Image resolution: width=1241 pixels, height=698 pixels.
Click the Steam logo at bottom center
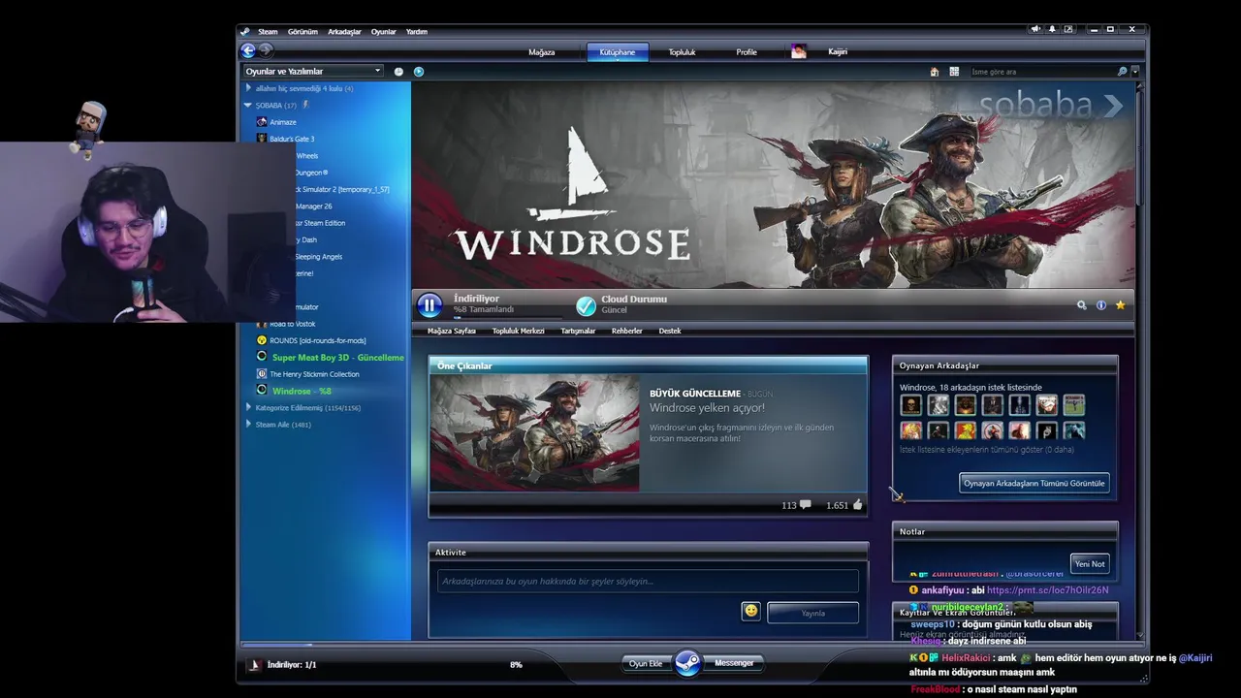687,663
